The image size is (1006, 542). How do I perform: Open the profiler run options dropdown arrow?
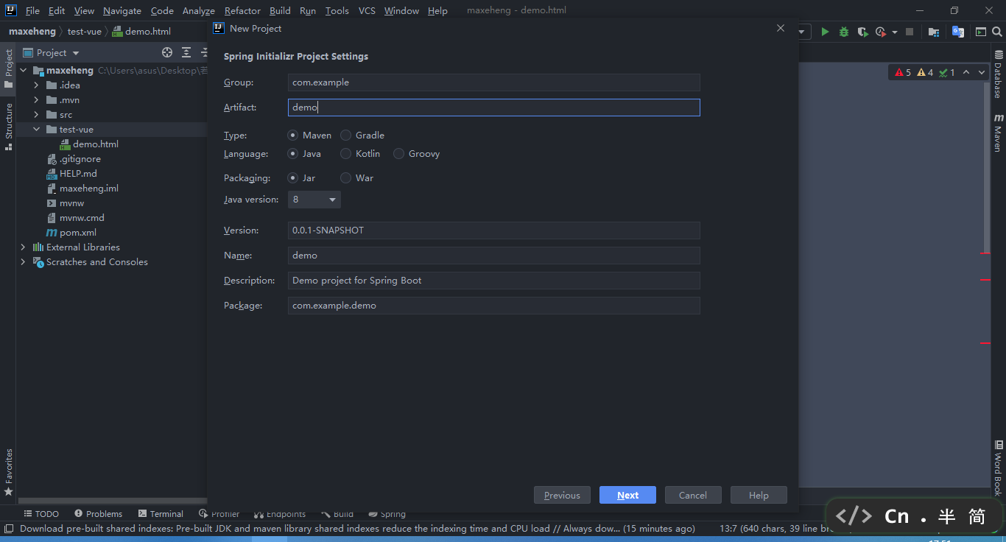tap(895, 32)
